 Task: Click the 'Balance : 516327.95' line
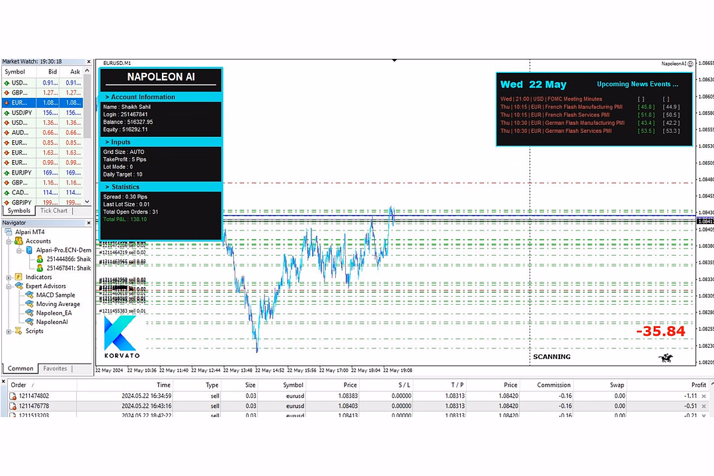(128, 122)
